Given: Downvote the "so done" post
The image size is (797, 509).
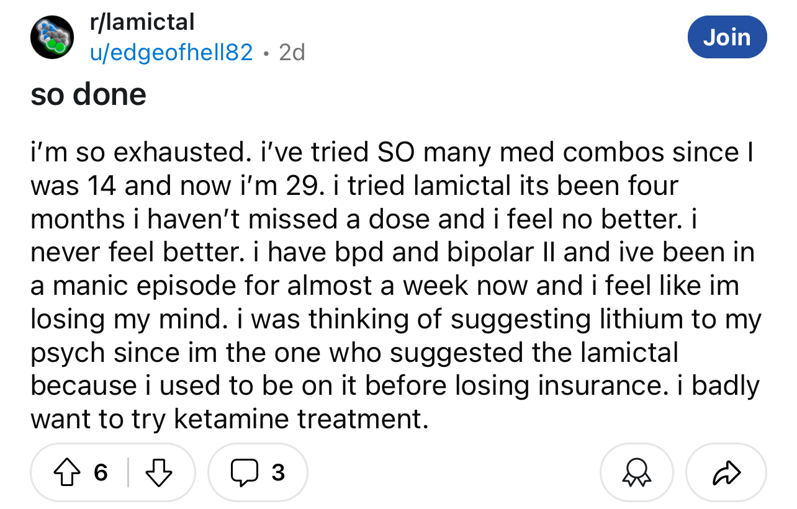Looking at the screenshot, I should pyautogui.click(x=158, y=473).
